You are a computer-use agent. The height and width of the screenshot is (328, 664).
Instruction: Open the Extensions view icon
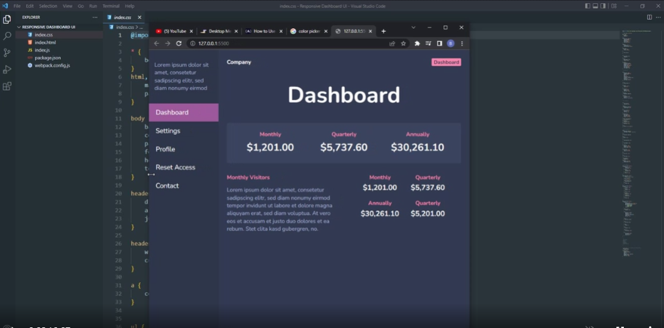[7, 86]
